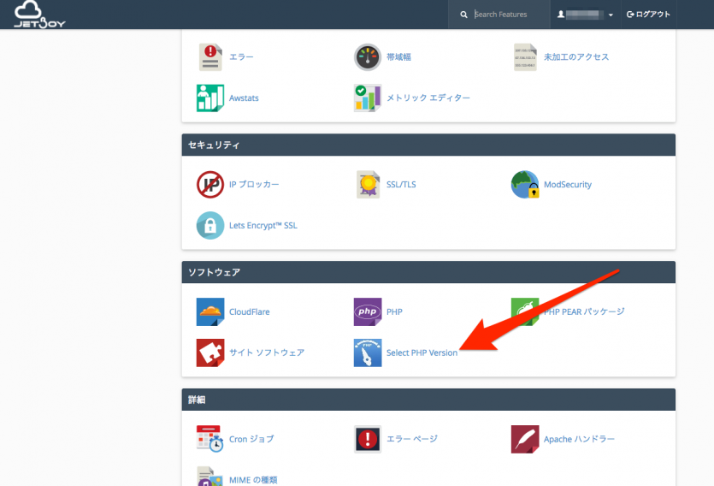Open the CloudFlare cloud icon
This screenshot has width=714, height=486.
point(209,311)
